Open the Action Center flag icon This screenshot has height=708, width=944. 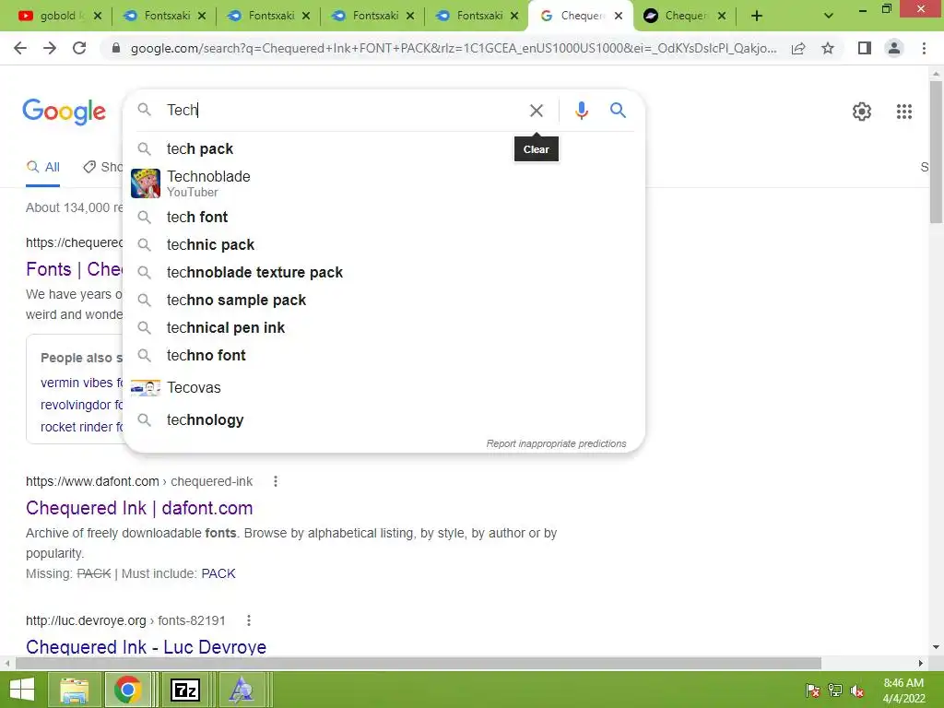pyautogui.click(x=812, y=690)
